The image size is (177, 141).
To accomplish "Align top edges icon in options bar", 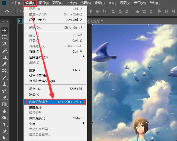I will 91,11.
